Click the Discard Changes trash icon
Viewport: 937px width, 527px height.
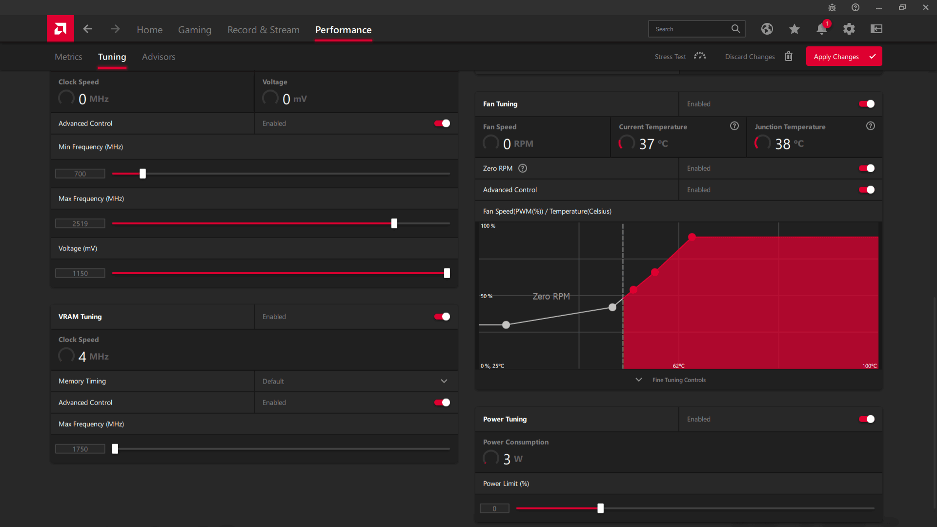click(788, 57)
